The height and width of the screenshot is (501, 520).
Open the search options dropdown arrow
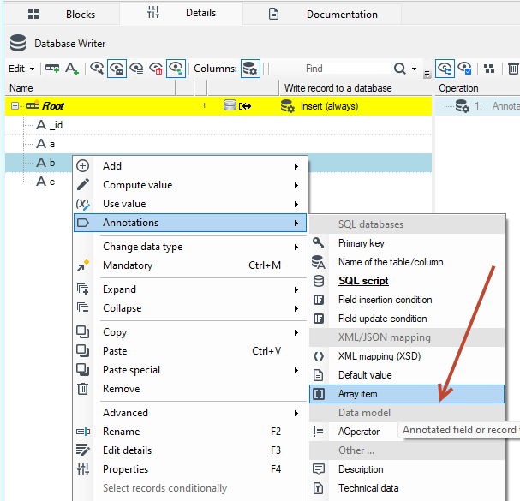pos(415,69)
